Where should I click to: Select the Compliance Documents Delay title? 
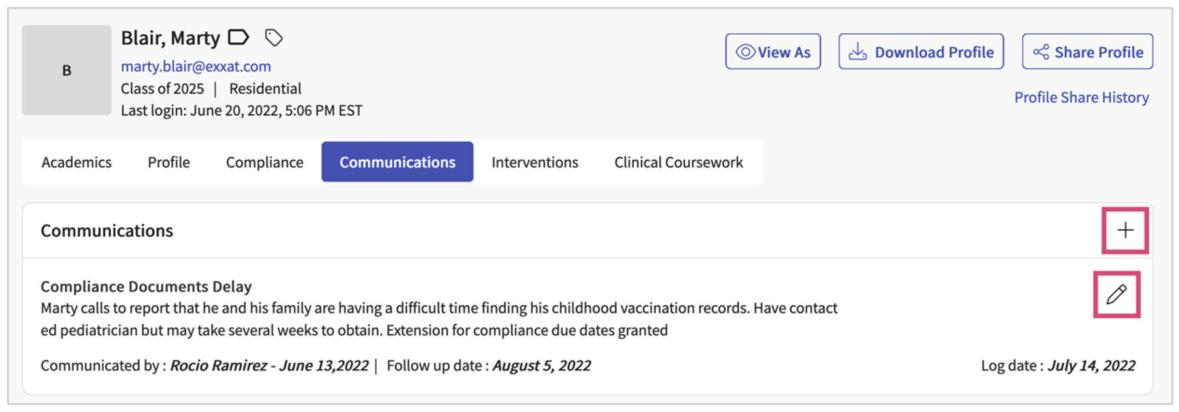point(146,287)
